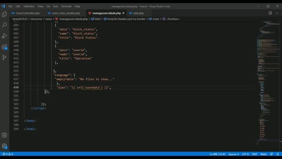This screenshot has width=282, height=159.
Task: Click the closing </script> tag
Action: (x=38, y=108)
